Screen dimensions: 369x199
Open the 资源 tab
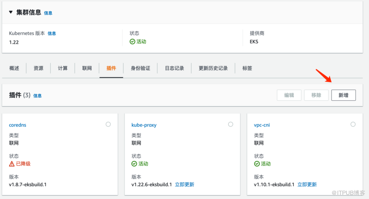(38, 68)
